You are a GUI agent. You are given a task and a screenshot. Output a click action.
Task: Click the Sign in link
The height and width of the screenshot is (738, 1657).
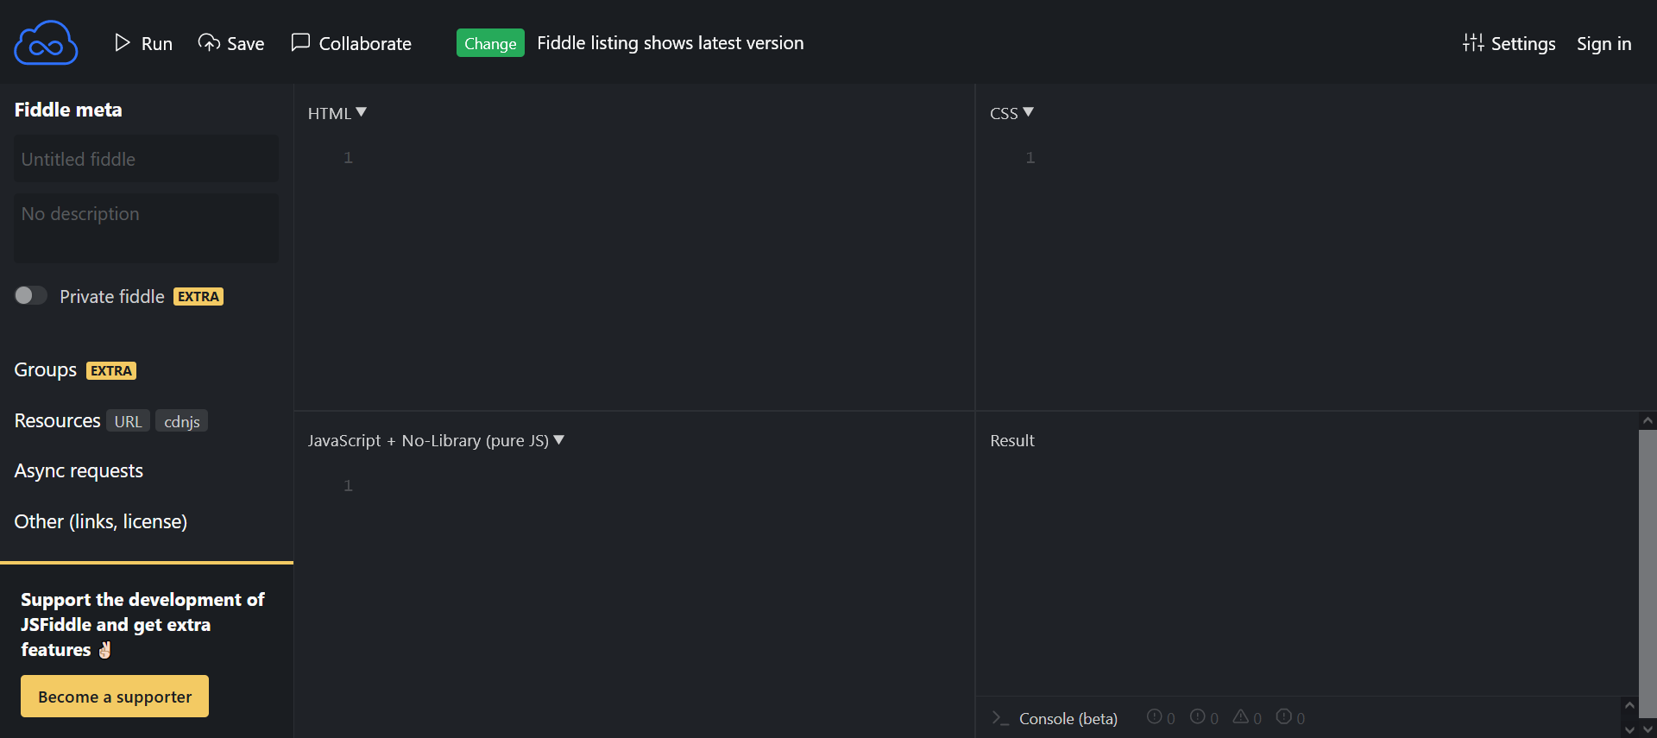[x=1603, y=43]
